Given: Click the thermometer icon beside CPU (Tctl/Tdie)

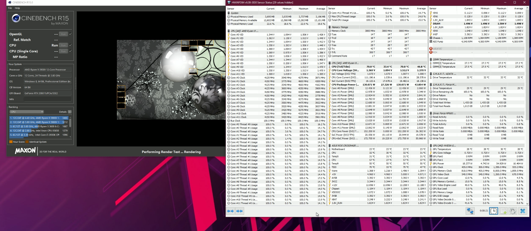Looking at the screenshot, I should 330,67.
